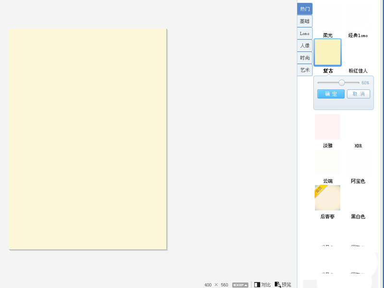
Task: Cancel with the 取消 button
Action: tap(359, 94)
